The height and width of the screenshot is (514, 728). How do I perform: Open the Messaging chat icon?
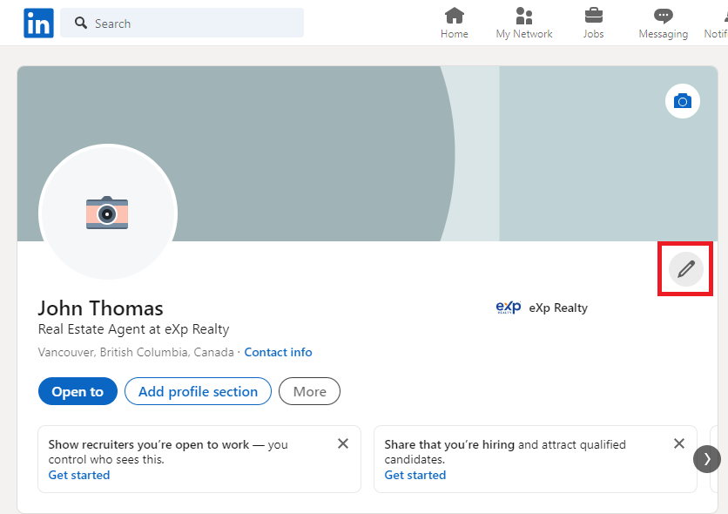pyautogui.click(x=663, y=17)
